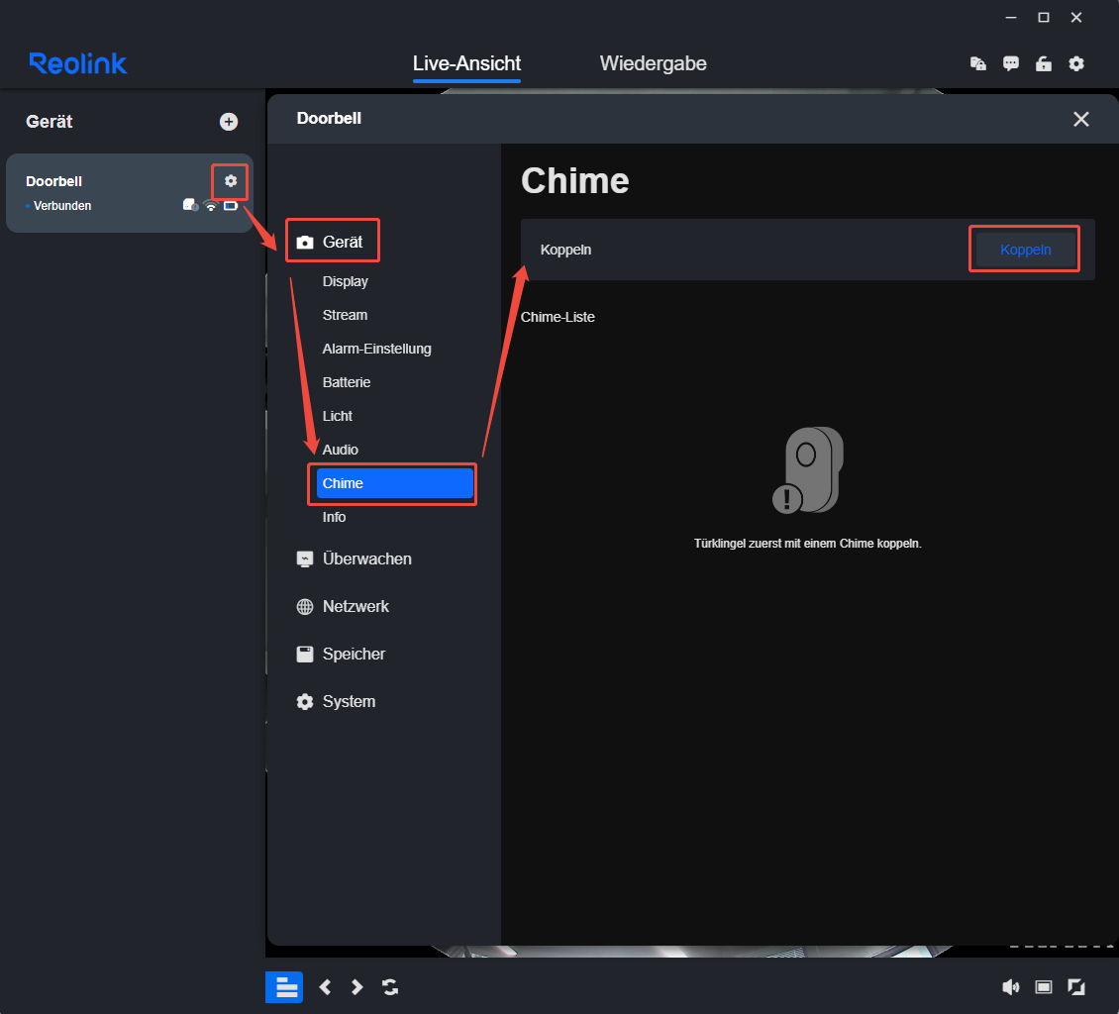Open the Audio settings page
Image resolution: width=1119 pixels, height=1014 pixels.
[x=341, y=450]
